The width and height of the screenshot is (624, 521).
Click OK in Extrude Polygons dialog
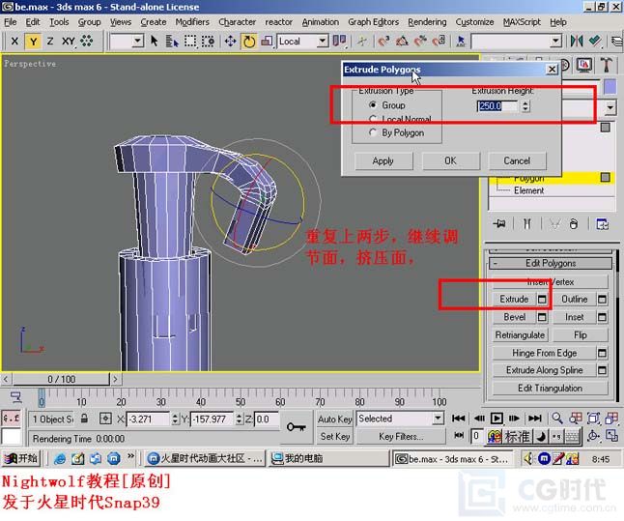tap(450, 160)
